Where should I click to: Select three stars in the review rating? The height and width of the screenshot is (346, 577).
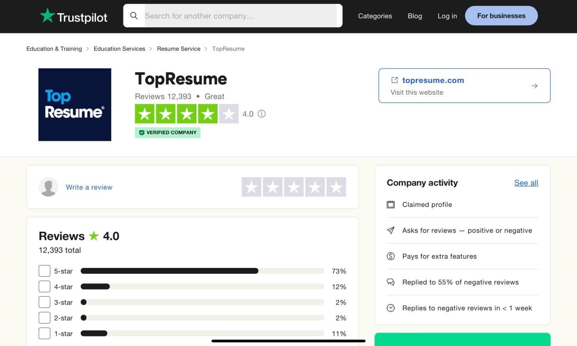pos(294,187)
